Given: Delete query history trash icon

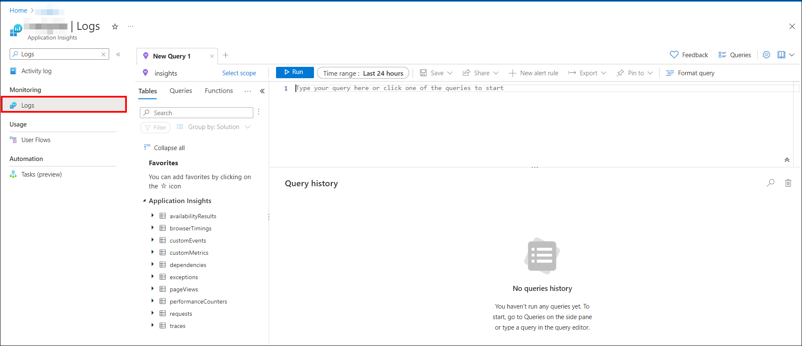Looking at the screenshot, I should [x=788, y=183].
